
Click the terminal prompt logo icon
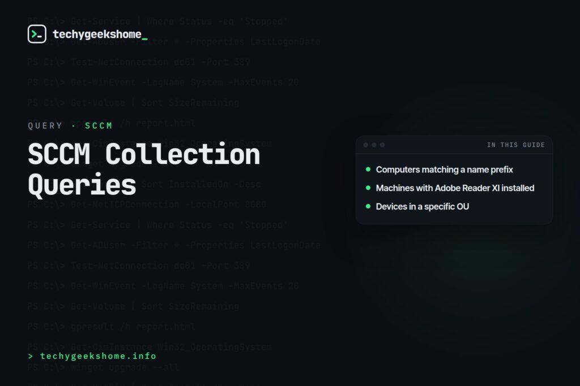coord(37,34)
